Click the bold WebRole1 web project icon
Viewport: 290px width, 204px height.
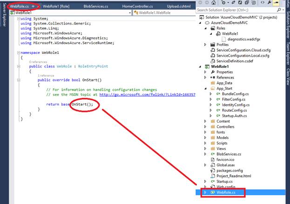[x=207, y=66]
